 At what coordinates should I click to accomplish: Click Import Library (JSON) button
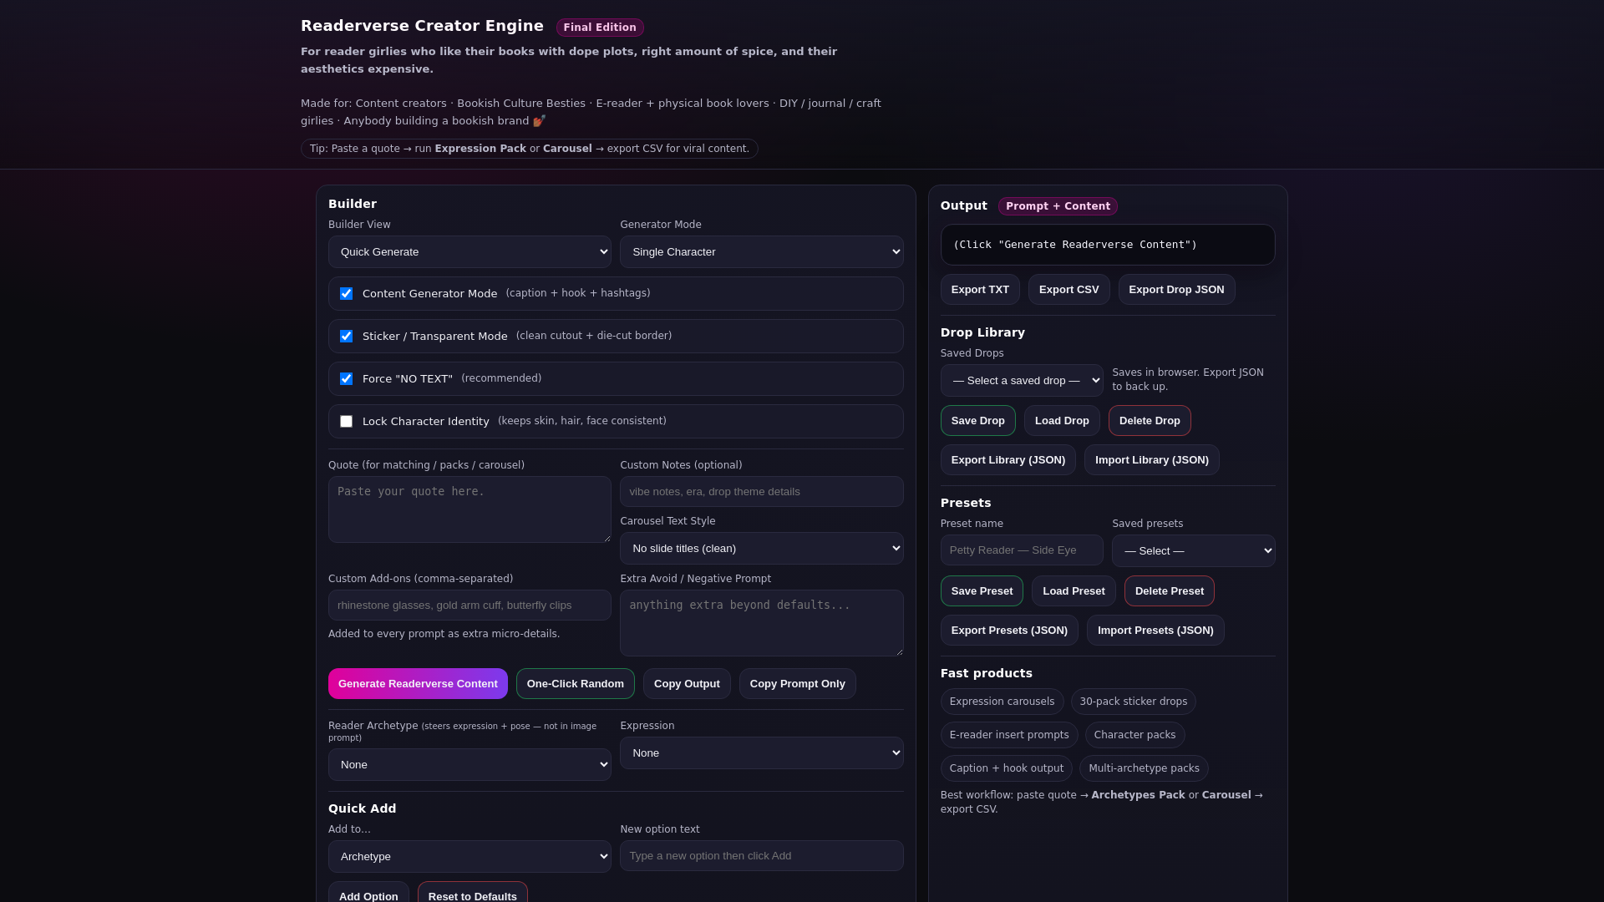coord(1151,460)
